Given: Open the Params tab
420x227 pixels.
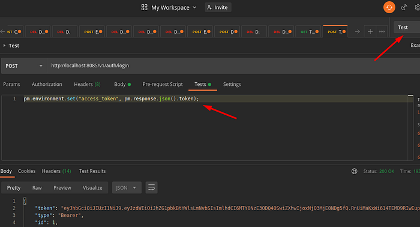Looking at the screenshot, I should tap(11, 84).
